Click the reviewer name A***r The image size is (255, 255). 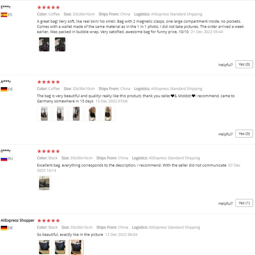[6, 82]
